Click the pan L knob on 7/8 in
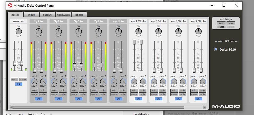The height and width of the screenshot is (115, 254). 94,82
